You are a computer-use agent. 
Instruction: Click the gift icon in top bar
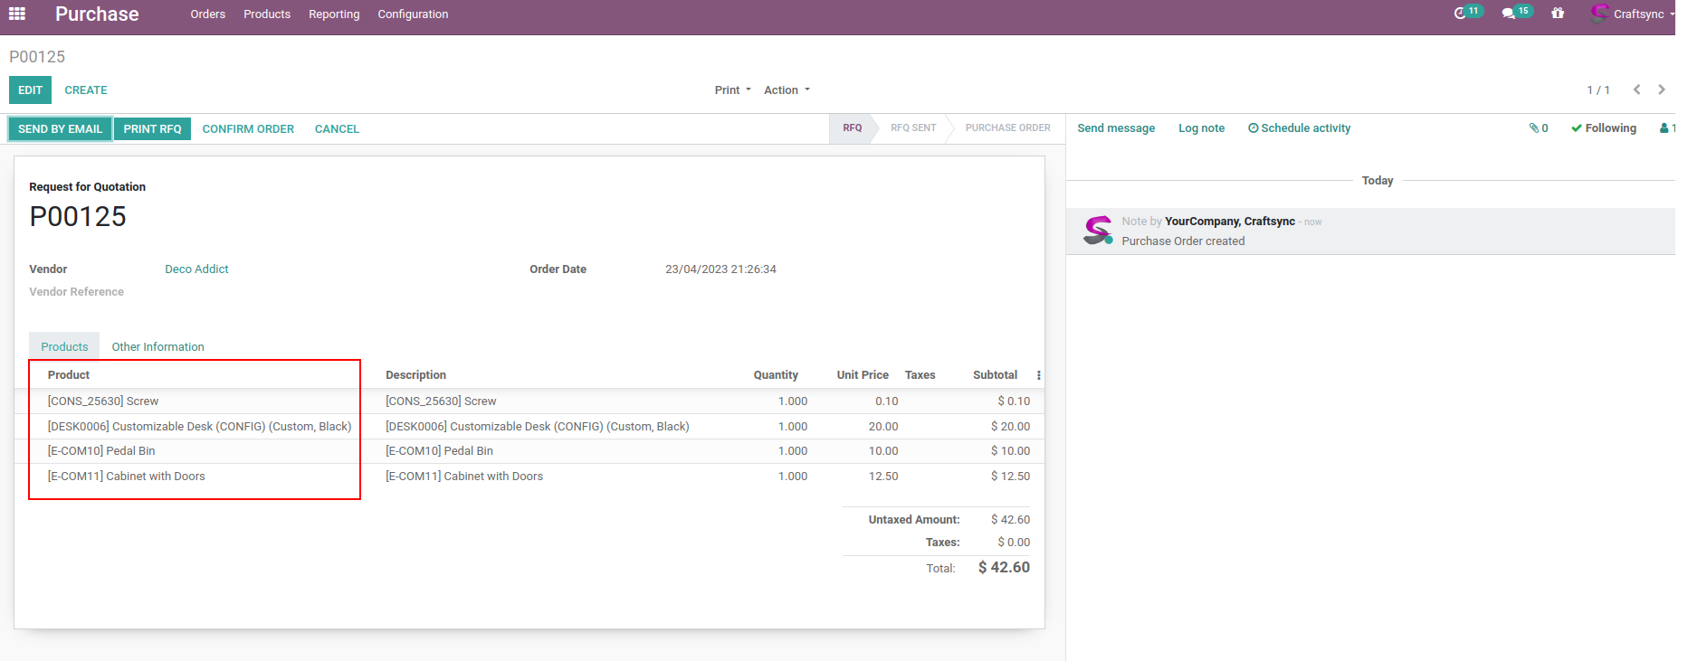pyautogui.click(x=1558, y=14)
